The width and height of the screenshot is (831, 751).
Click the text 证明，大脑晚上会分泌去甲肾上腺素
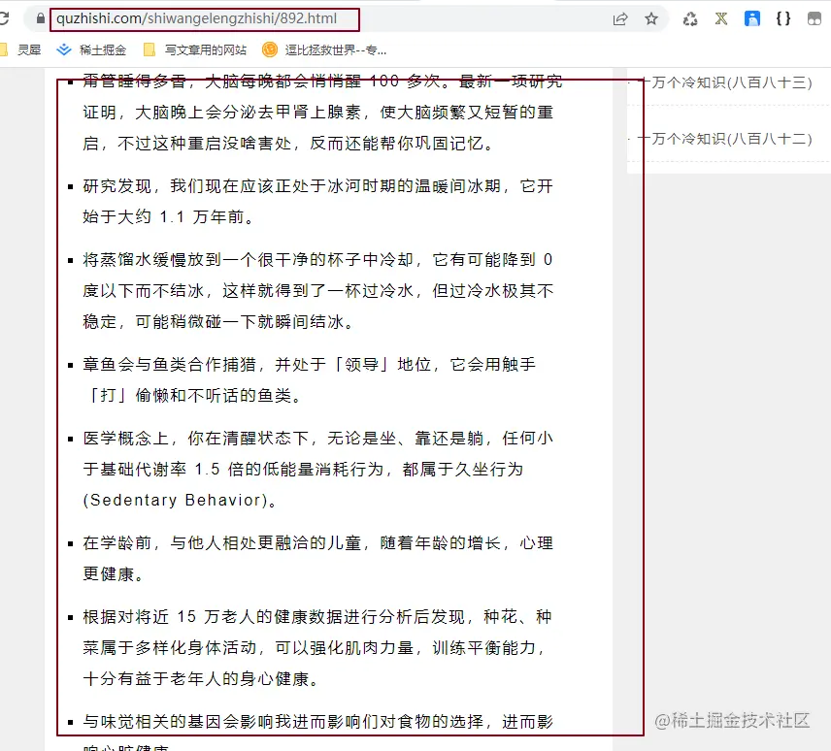pyautogui.click(x=222, y=113)
